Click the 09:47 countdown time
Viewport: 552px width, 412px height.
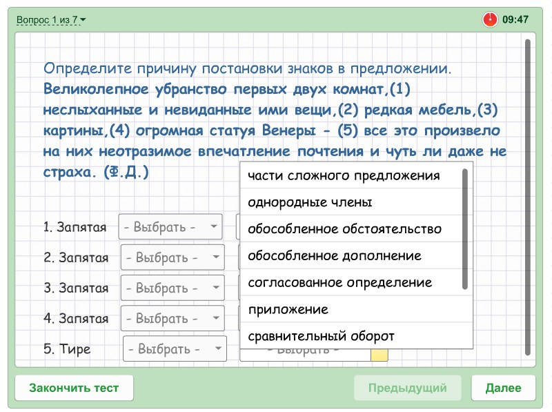coord(515,19)
